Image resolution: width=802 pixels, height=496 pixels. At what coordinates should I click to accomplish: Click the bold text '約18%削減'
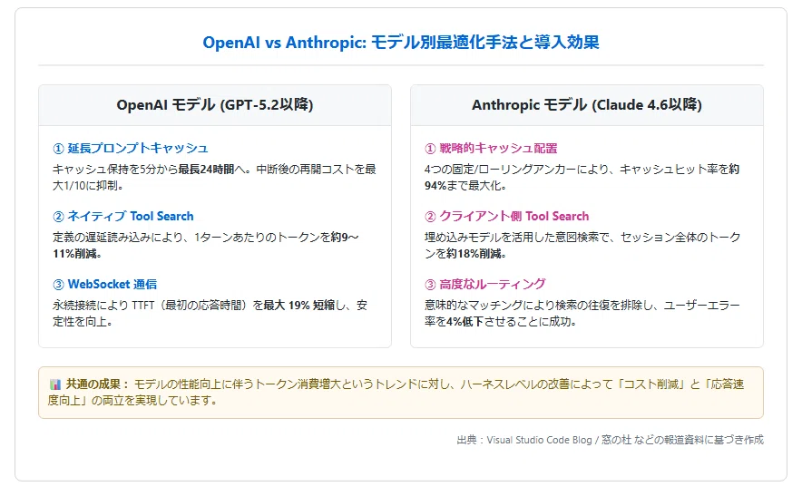click(473, 254)
